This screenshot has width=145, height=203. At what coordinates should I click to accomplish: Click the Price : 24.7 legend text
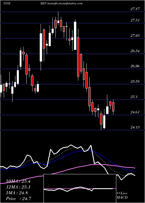point(18,198)
